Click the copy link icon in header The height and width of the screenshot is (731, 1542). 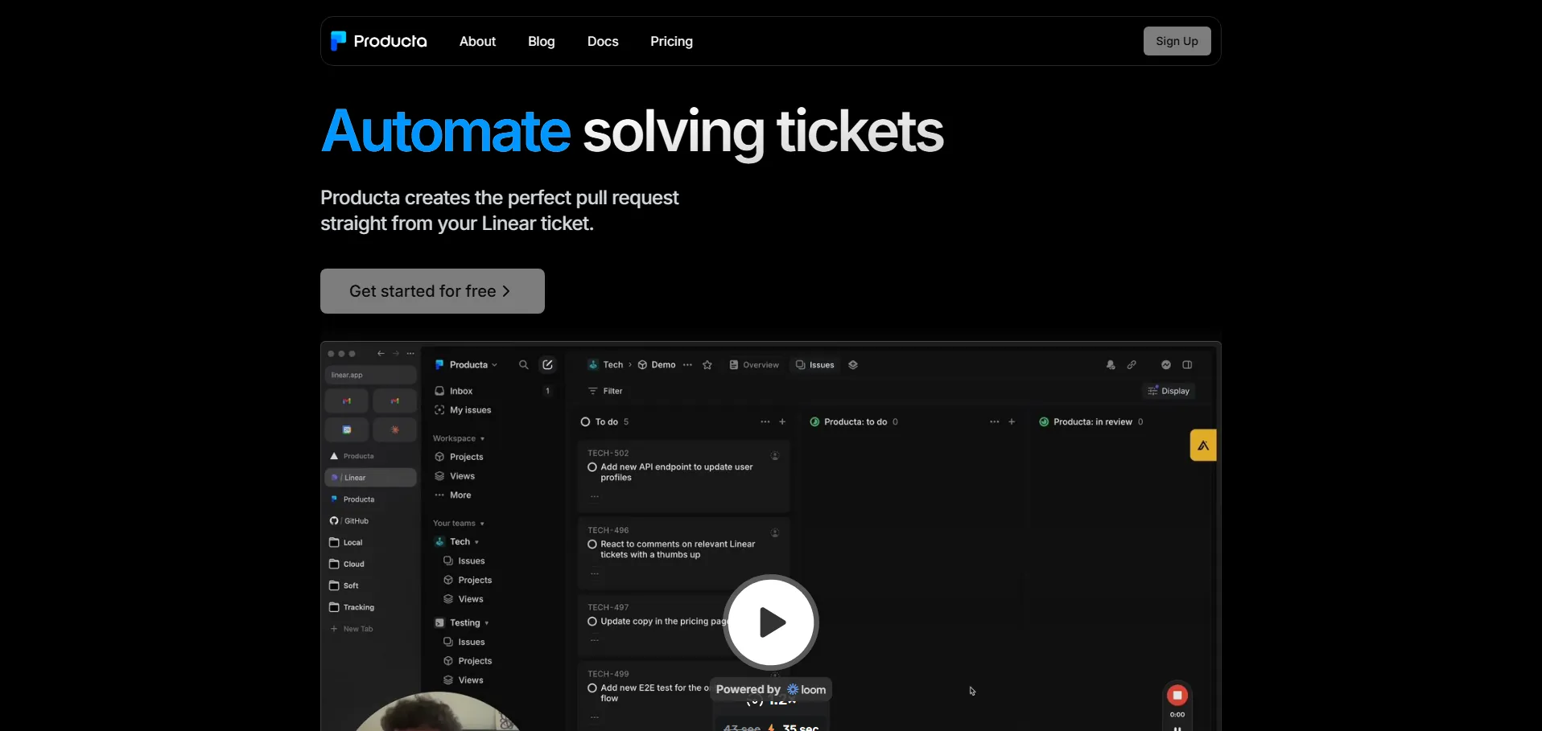(1132, 365)
